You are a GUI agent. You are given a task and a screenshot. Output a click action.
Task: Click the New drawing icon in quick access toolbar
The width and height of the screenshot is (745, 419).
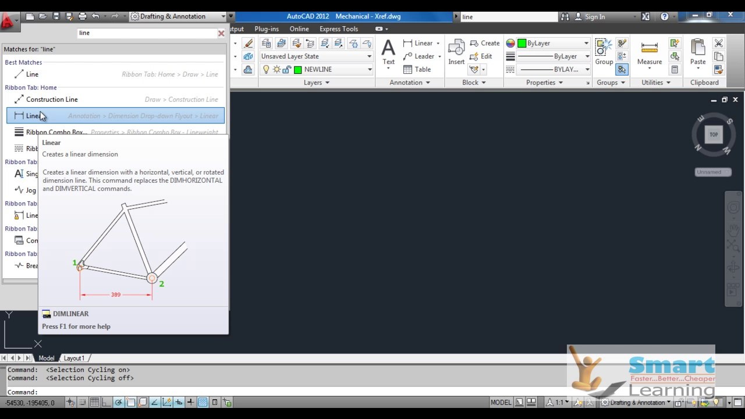point(30,16)
